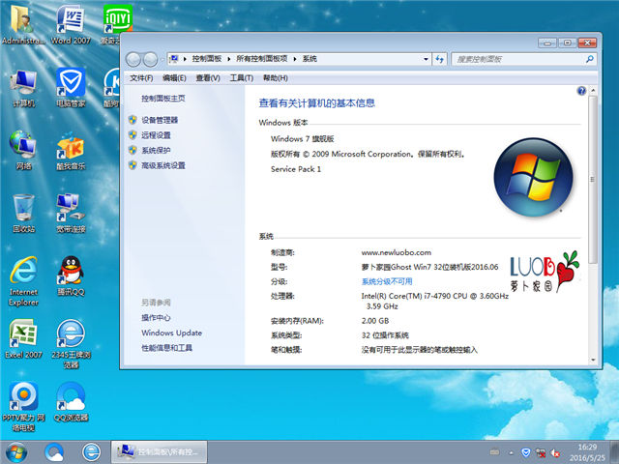Open the 计算机 desktop icon
Viewport: 619px width, 464px height.
[x=23, y=88]
